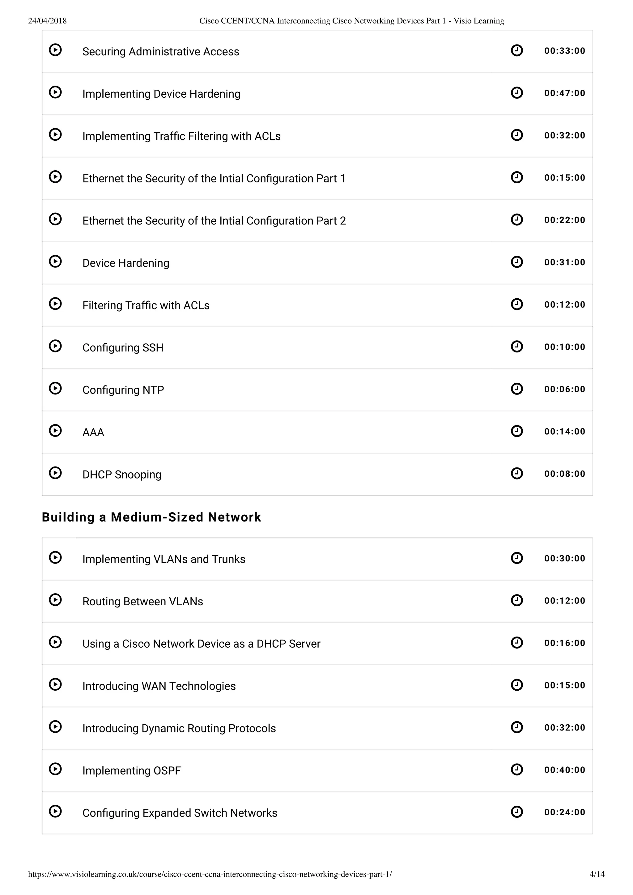The height and width of the screenshot is (895, 633).
Task: Click play icon for DHCP Snooping
Action: 55,473
